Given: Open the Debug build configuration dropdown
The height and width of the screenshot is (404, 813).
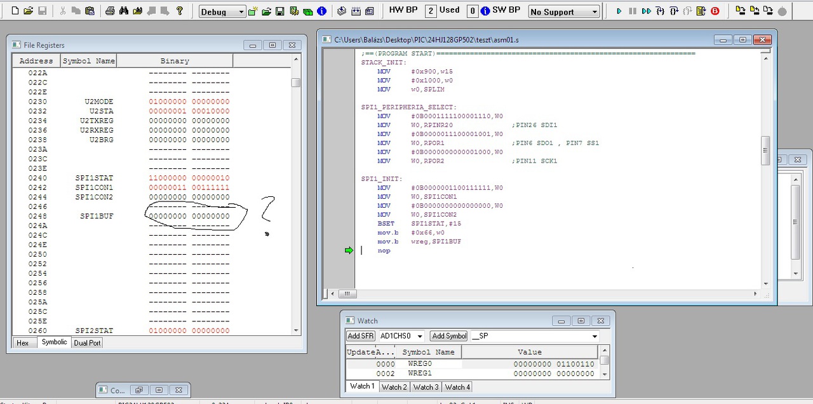Looking at the screenshot, I should point(240,12).
